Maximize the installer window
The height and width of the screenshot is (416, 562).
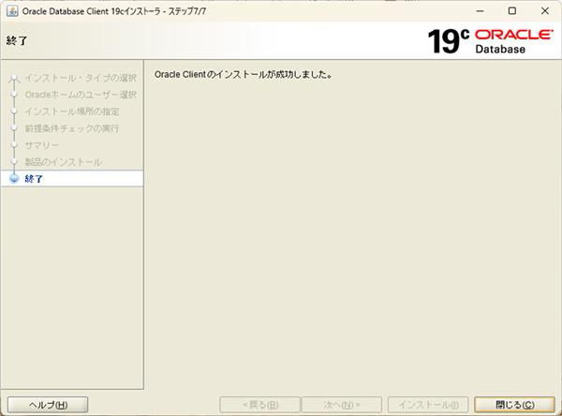(511, 10)
